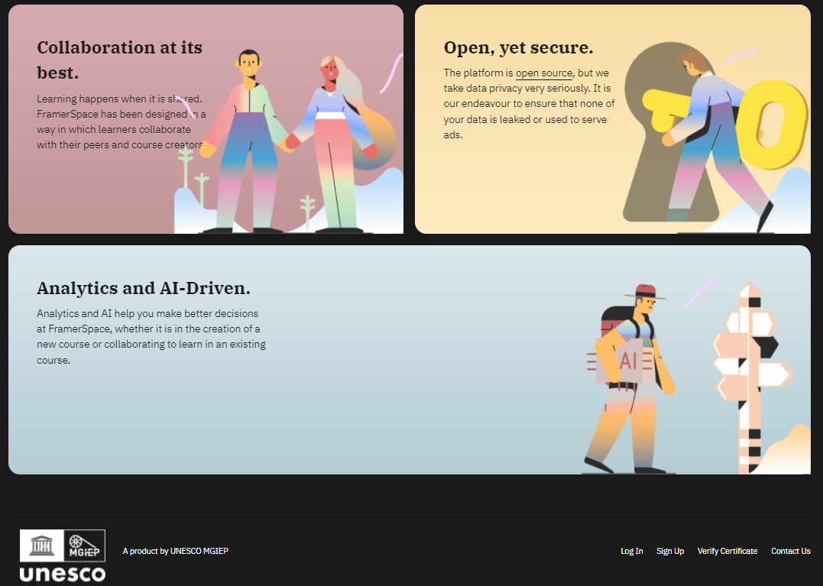This screenshot has width=823, height=586.
Task: Select the Verify Certificate link
Action: coord(727,551)
